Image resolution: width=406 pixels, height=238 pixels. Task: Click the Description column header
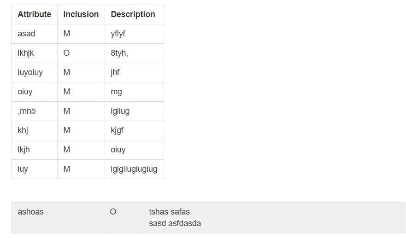point(134,14)
